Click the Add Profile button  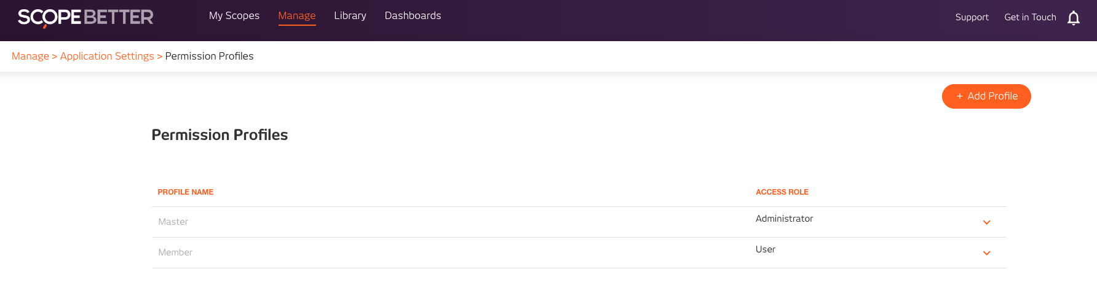(x=986, y=96)
